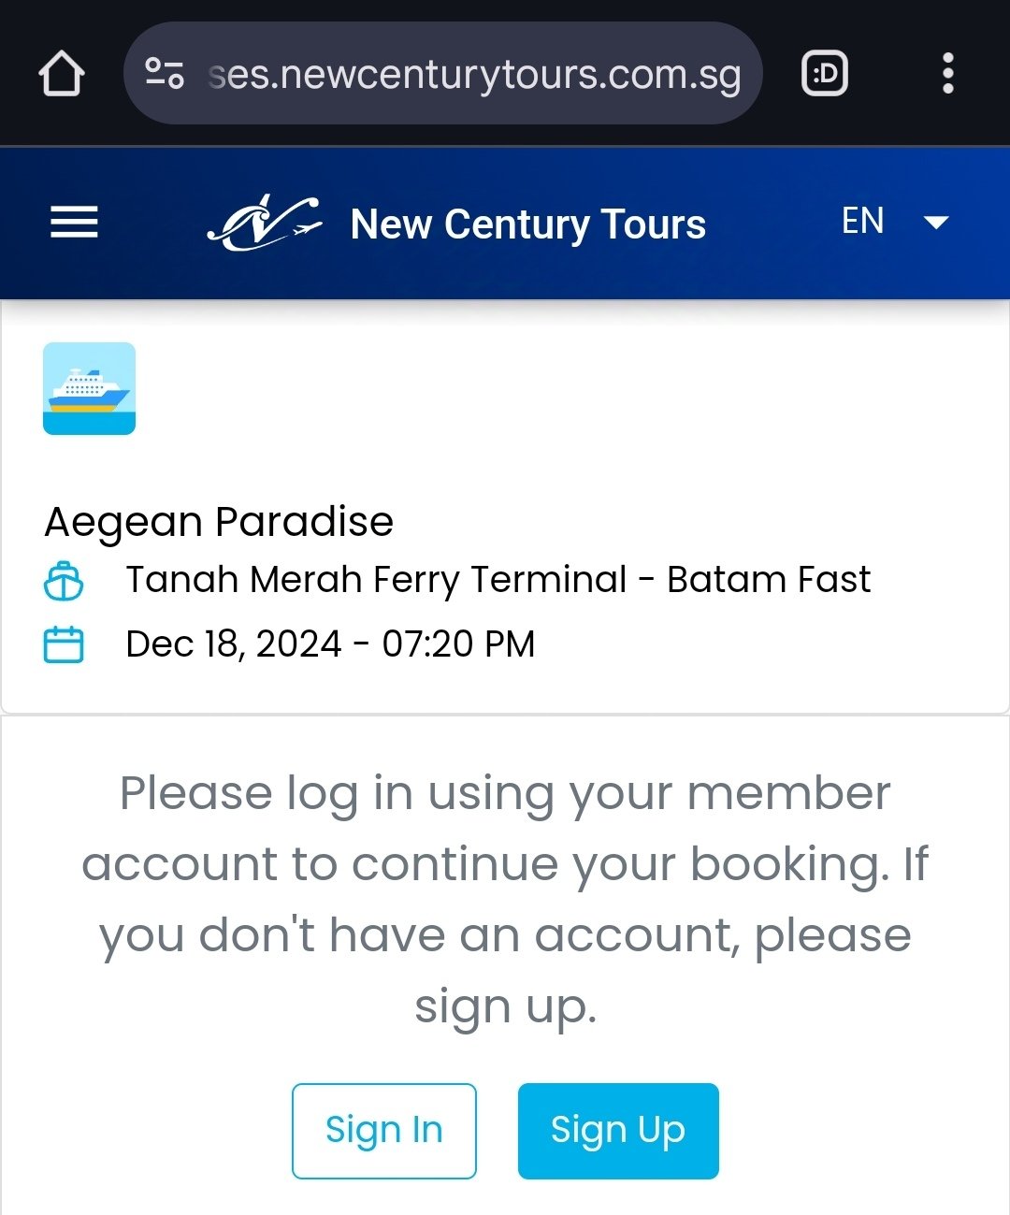1010x1215 pixels.
Task: Click the ferry terminal ship icon
Action: click(x=64, y=581)
